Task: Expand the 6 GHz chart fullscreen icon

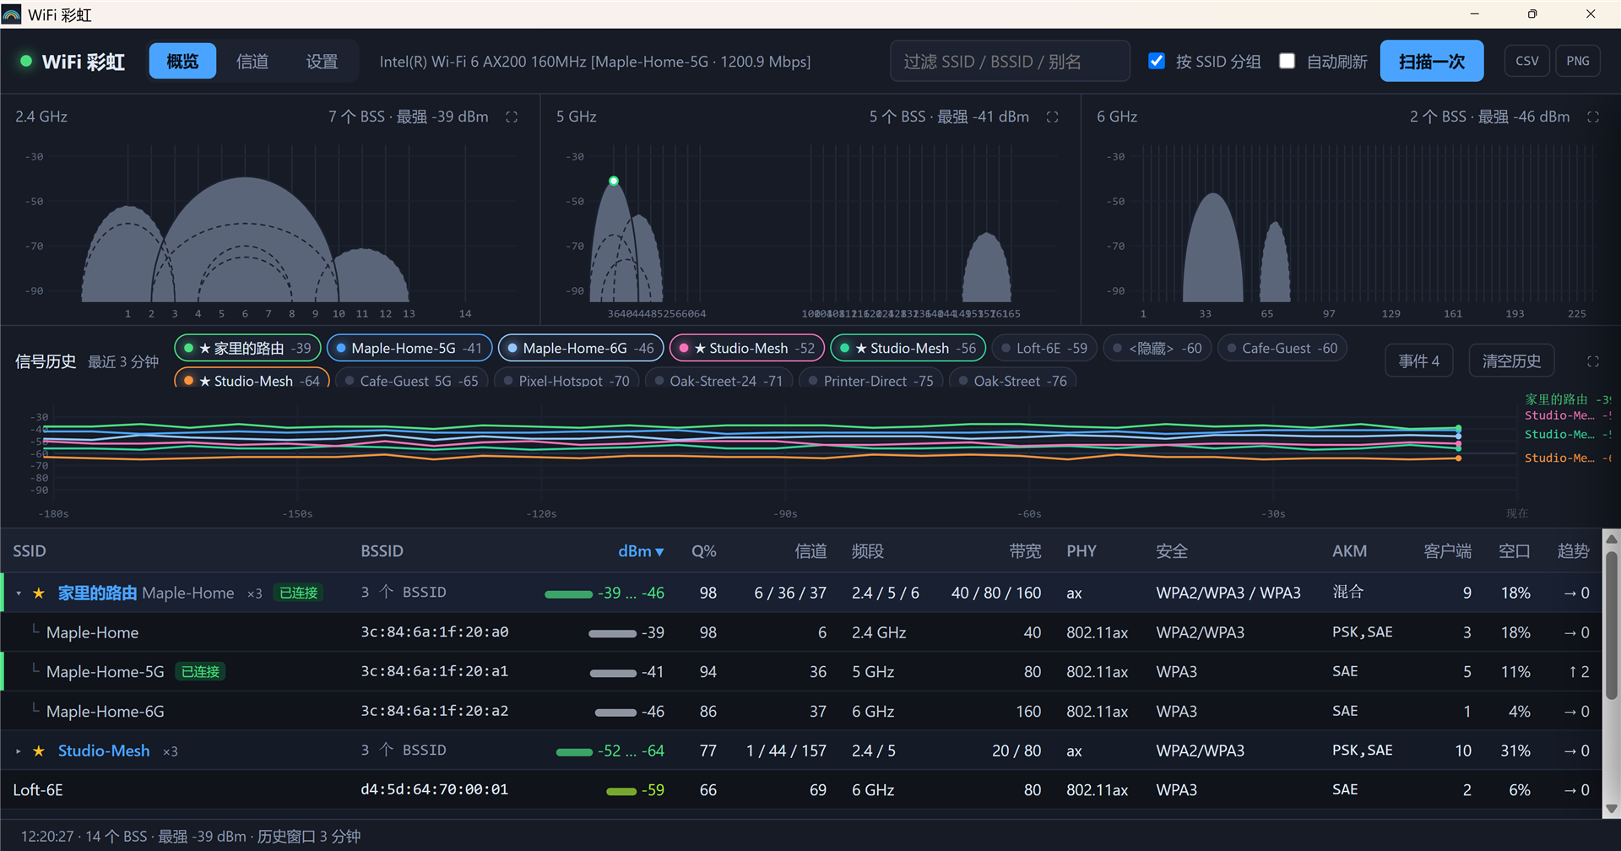Action: pyautogui.click(x=1593, y=117)
